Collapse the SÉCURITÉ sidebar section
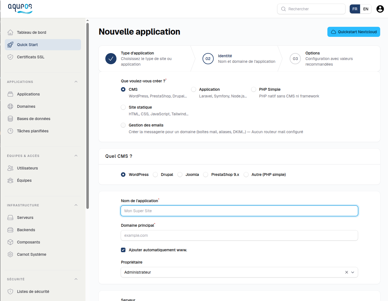 tap(76, 279)
